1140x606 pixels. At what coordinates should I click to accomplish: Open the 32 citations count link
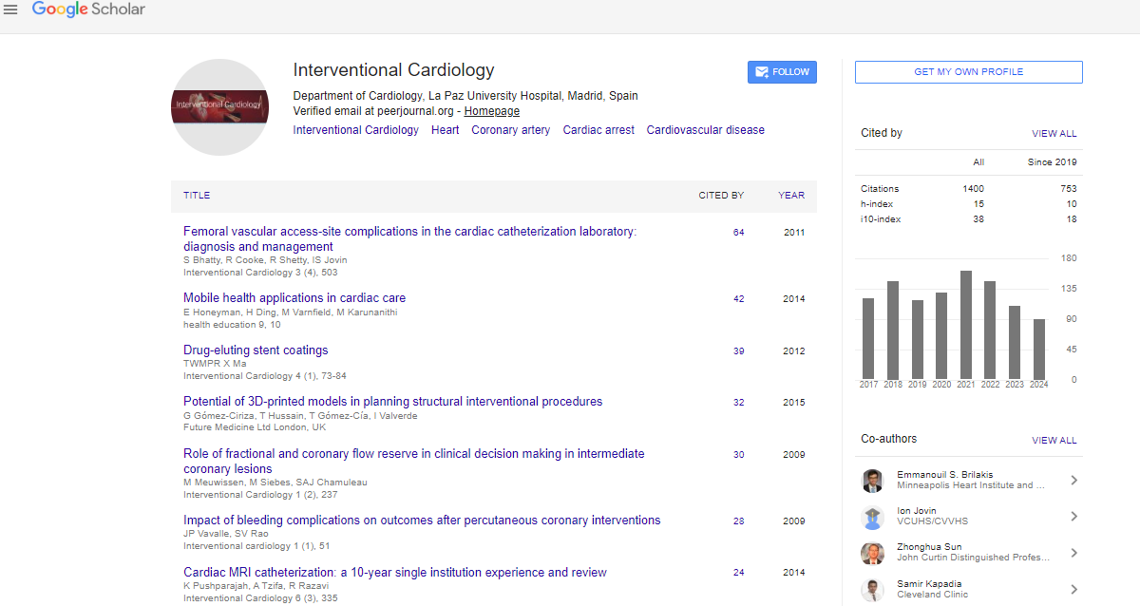pos(738,402)
